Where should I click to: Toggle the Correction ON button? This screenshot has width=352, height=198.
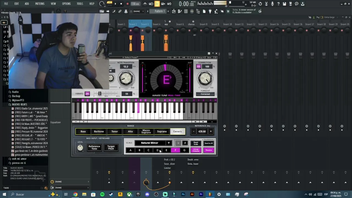tap(199, 67)
